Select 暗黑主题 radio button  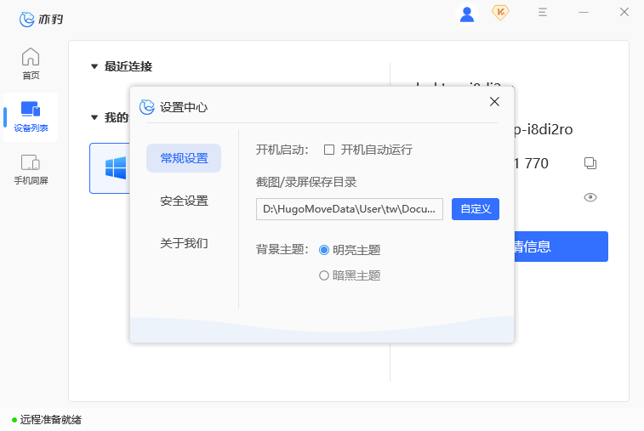tap(324, 275)
